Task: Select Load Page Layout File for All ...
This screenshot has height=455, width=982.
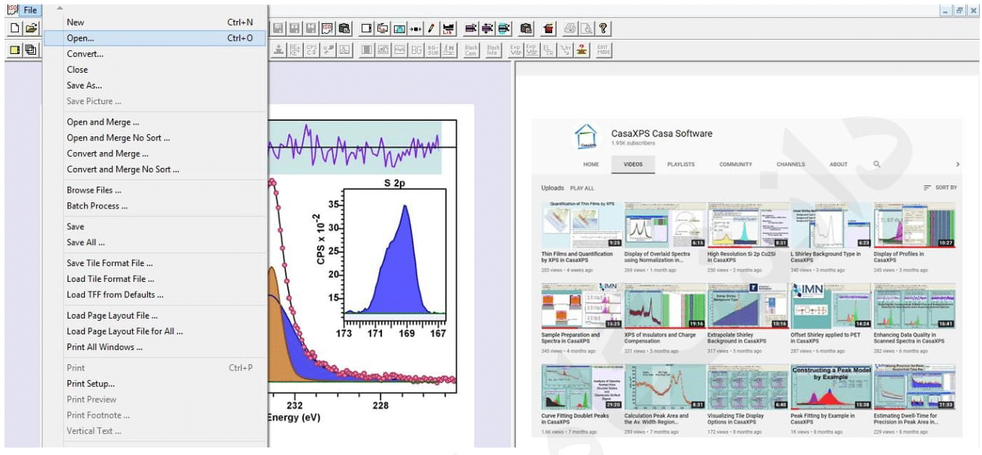Action: (155, 331)
